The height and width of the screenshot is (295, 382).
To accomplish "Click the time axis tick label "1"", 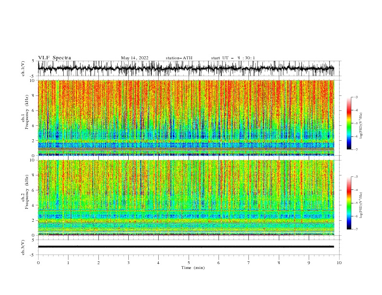I will (x=68, y=263).
